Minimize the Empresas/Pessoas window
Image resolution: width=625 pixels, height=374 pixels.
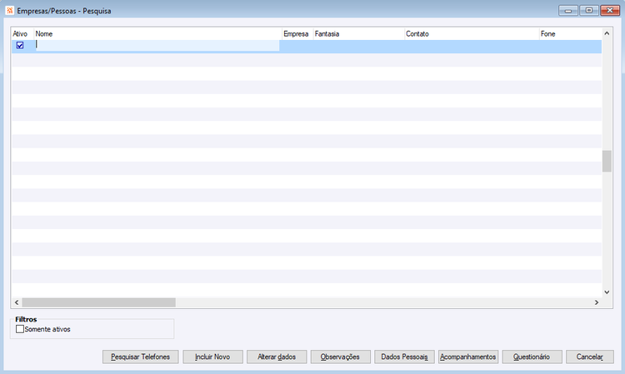[x=568, y=10]
